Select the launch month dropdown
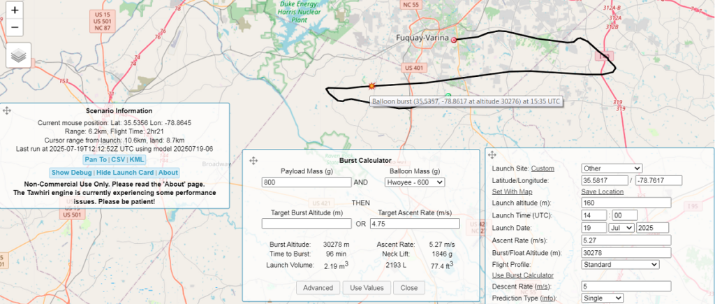 [x=620, y=228]
